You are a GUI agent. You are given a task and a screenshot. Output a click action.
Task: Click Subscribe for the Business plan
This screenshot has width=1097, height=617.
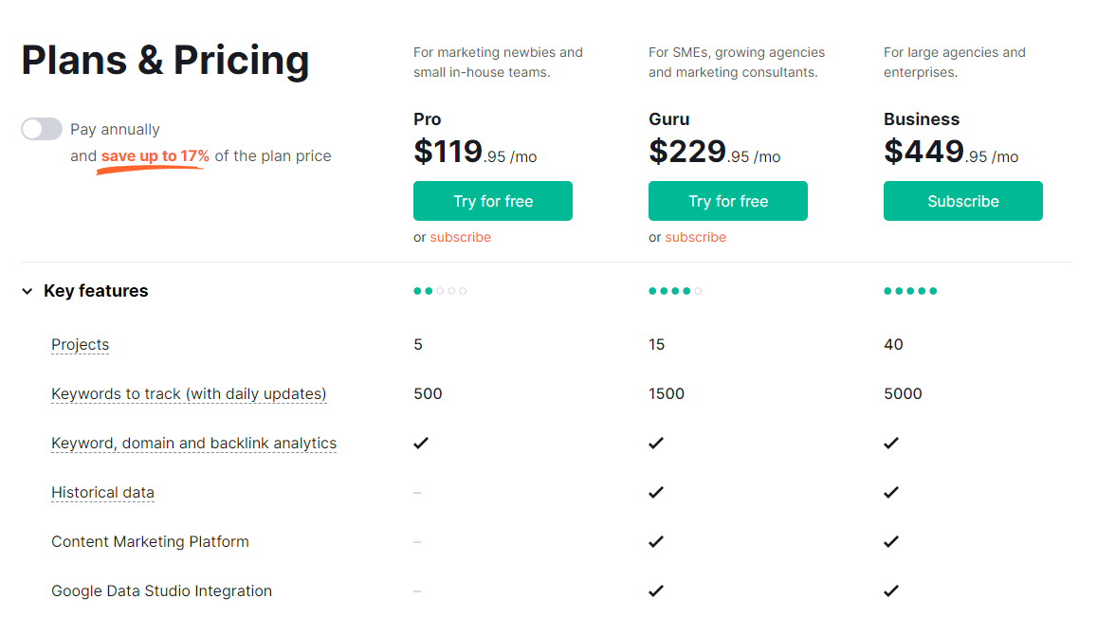962,201
